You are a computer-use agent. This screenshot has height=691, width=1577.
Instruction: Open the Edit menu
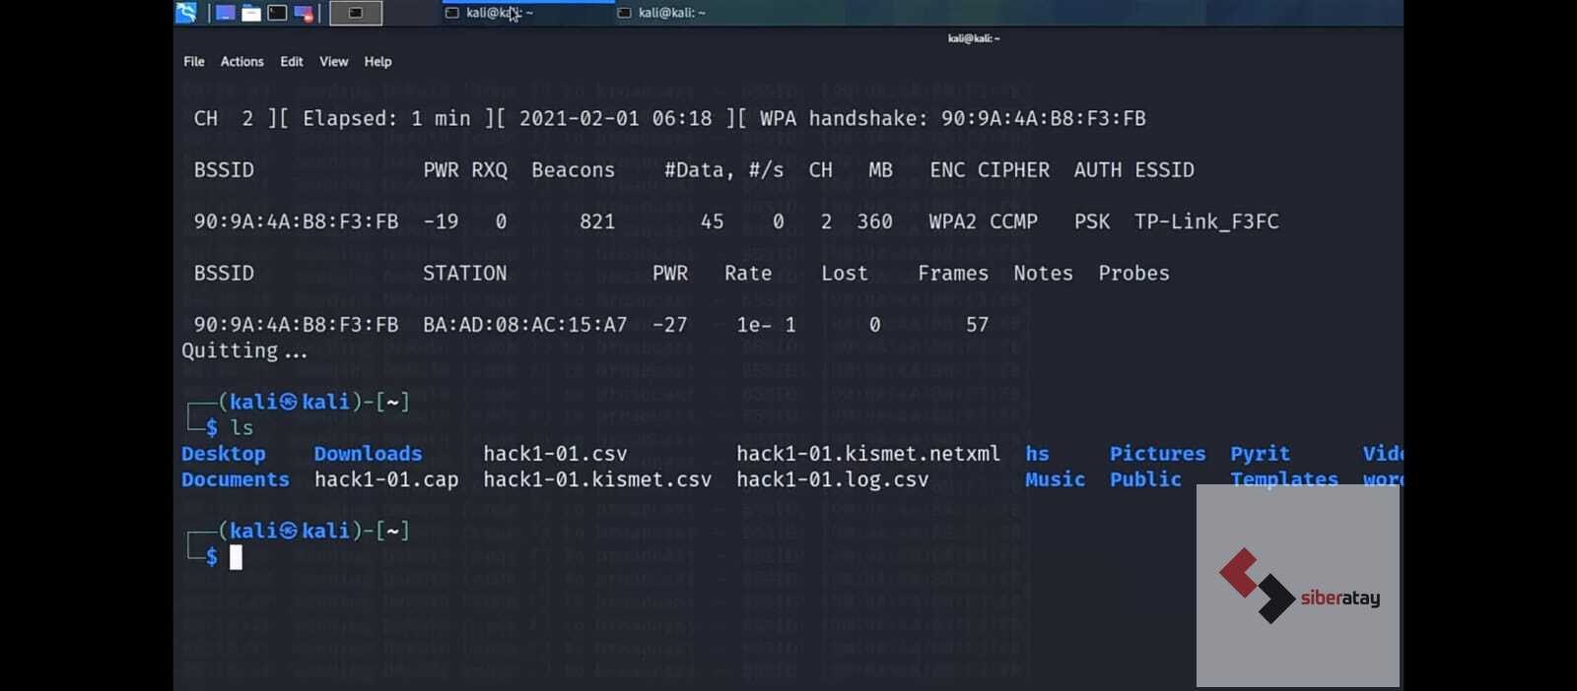click(x=292, y=61)
